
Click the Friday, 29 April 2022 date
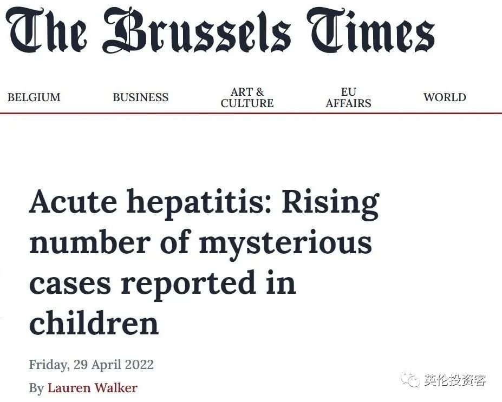coord(91,364)
